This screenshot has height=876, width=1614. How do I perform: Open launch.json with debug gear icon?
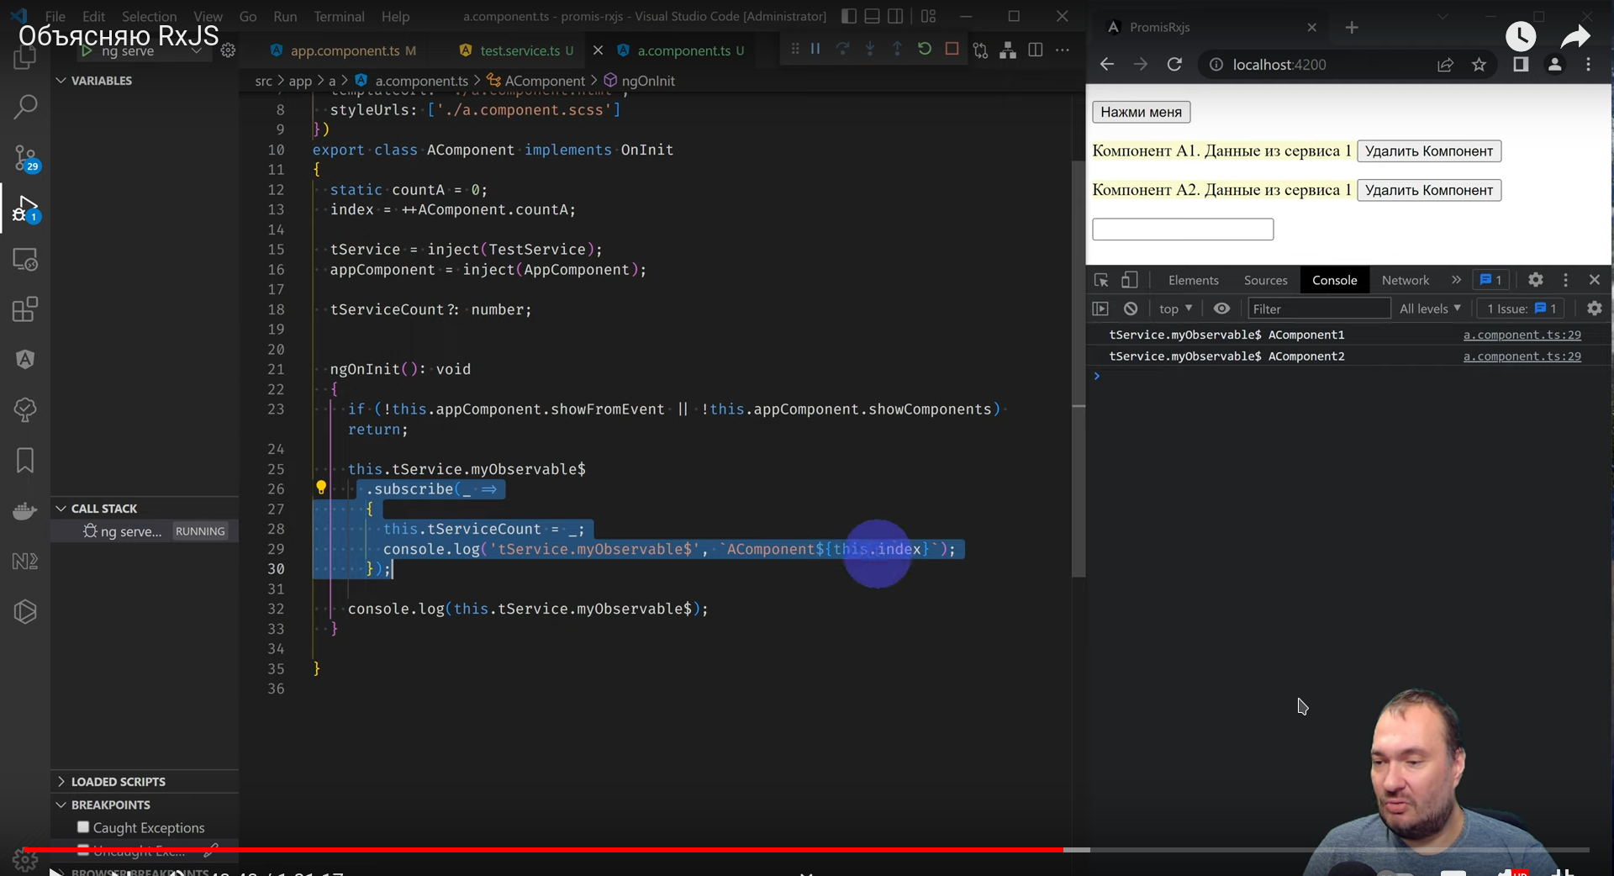point(228,50)
